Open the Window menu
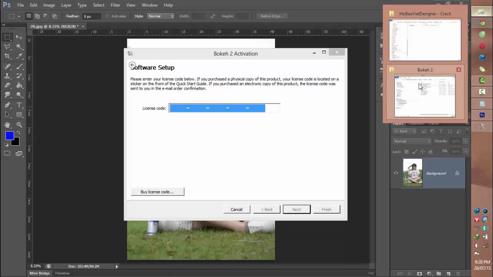Screen dimensions: 493x277 pyautogui.click(x=149, y=5)
